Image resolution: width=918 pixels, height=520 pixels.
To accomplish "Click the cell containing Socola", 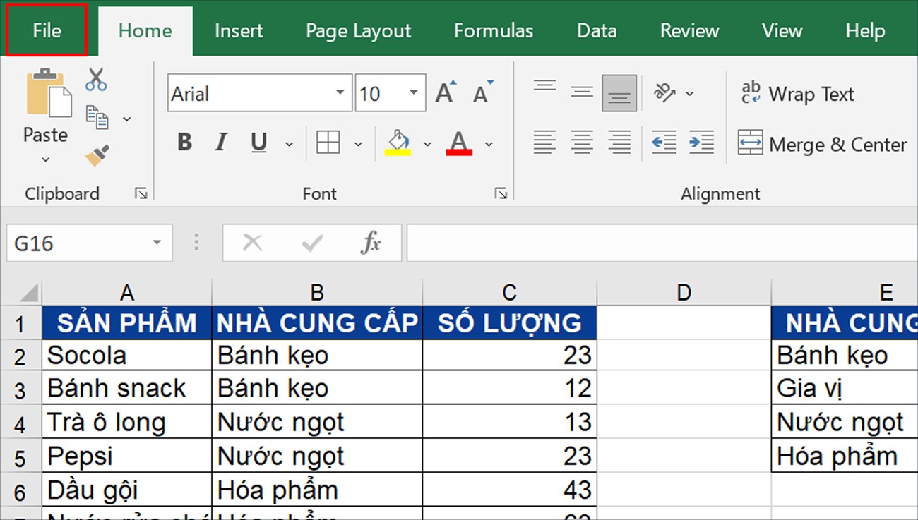I will (x=127, y=356).
